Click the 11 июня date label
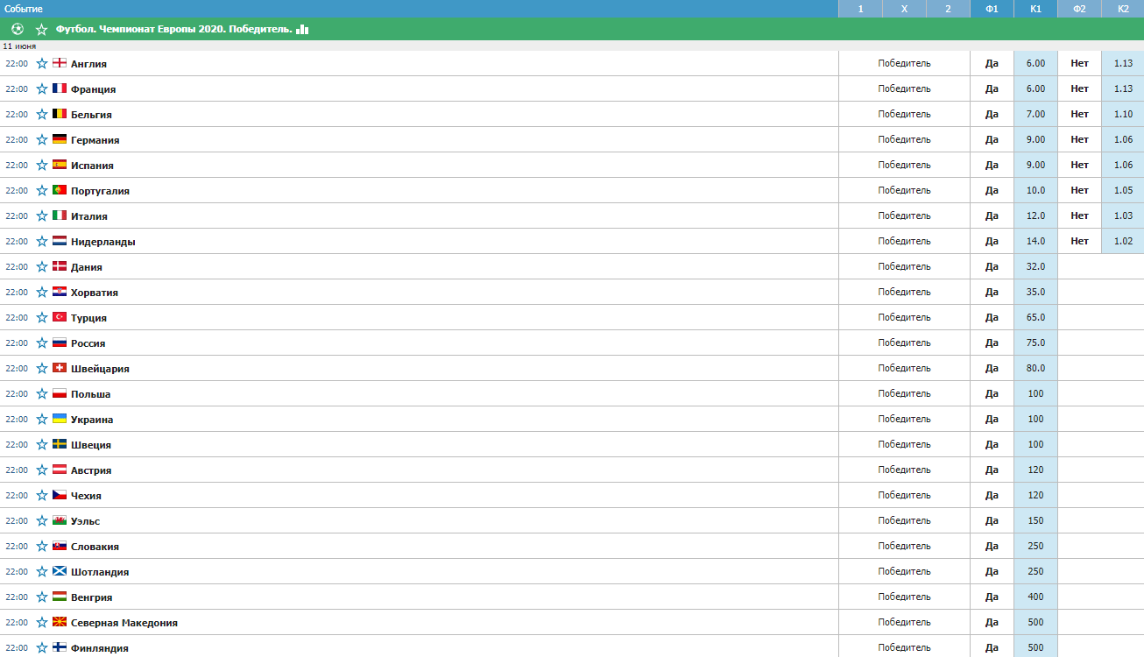1144x657 pixels. point(19,46)
